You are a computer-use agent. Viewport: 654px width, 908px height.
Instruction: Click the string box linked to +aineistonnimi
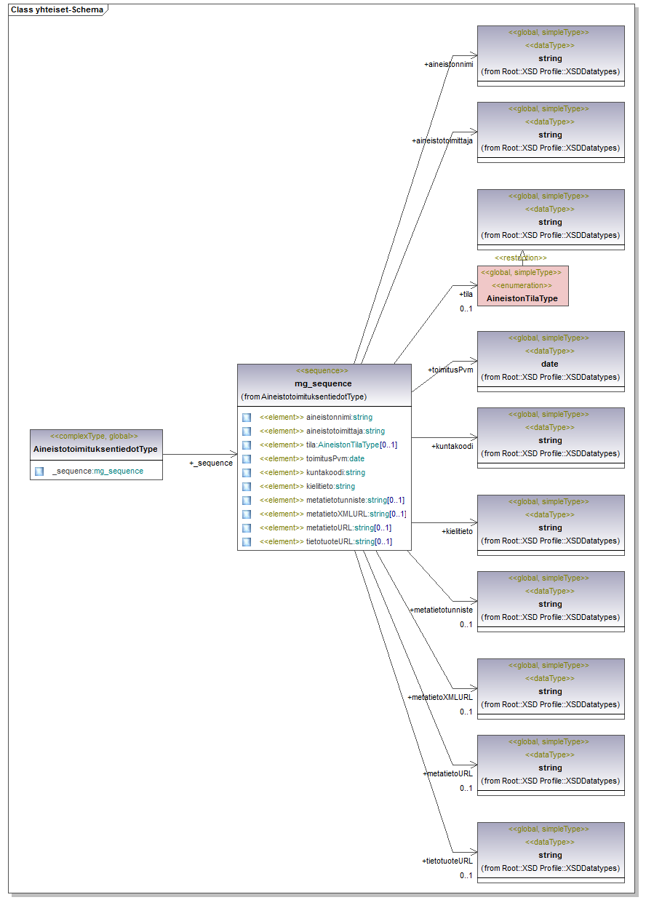point(550,56)
